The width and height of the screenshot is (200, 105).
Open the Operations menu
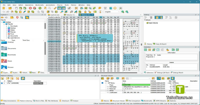pos(29,5)
